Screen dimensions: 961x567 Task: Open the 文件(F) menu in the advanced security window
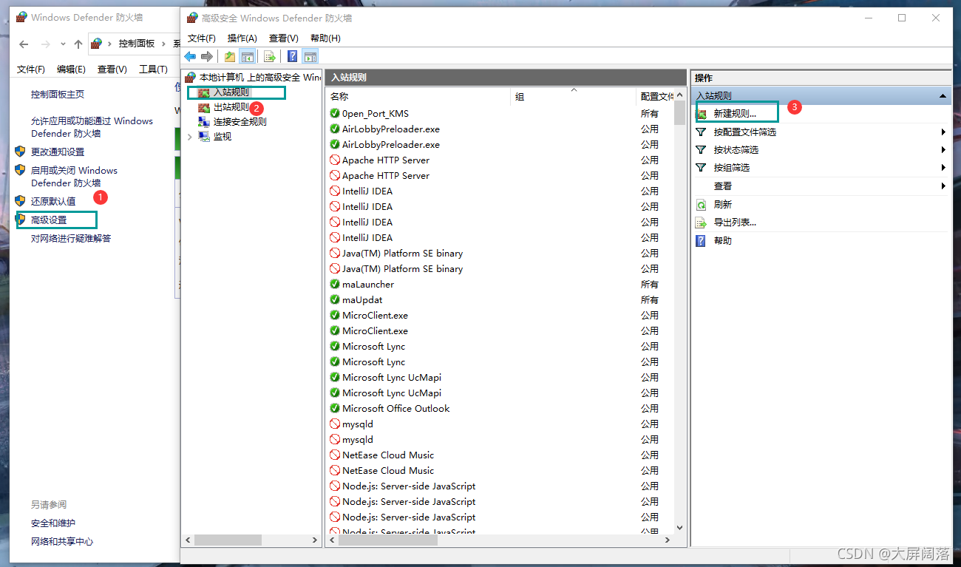[x=202, y=38]
